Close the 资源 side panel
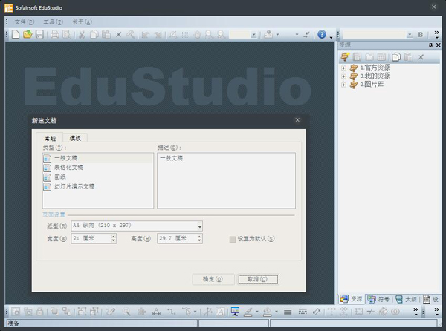Viewport: 446px width, 331px height. pos(439,45)
